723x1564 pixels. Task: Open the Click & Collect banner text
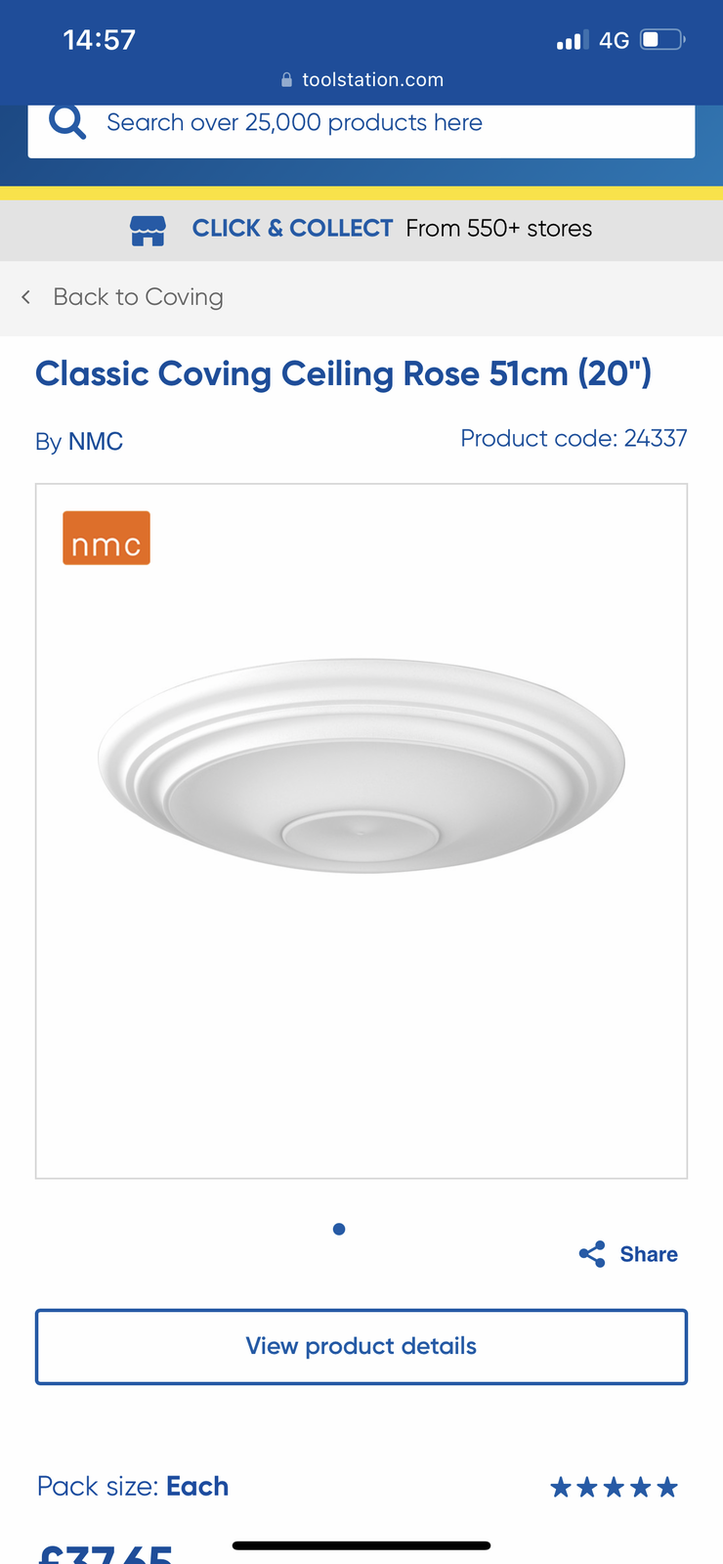tap(392, 228)
